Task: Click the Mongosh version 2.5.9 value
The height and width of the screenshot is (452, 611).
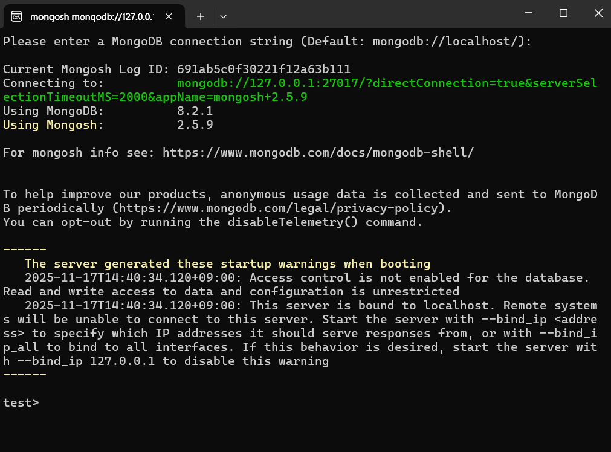Action: [x=195, y=125]
